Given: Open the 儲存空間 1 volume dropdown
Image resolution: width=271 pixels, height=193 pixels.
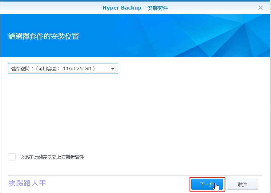Looking at the screenshot, I should click(x=63, y=68).
